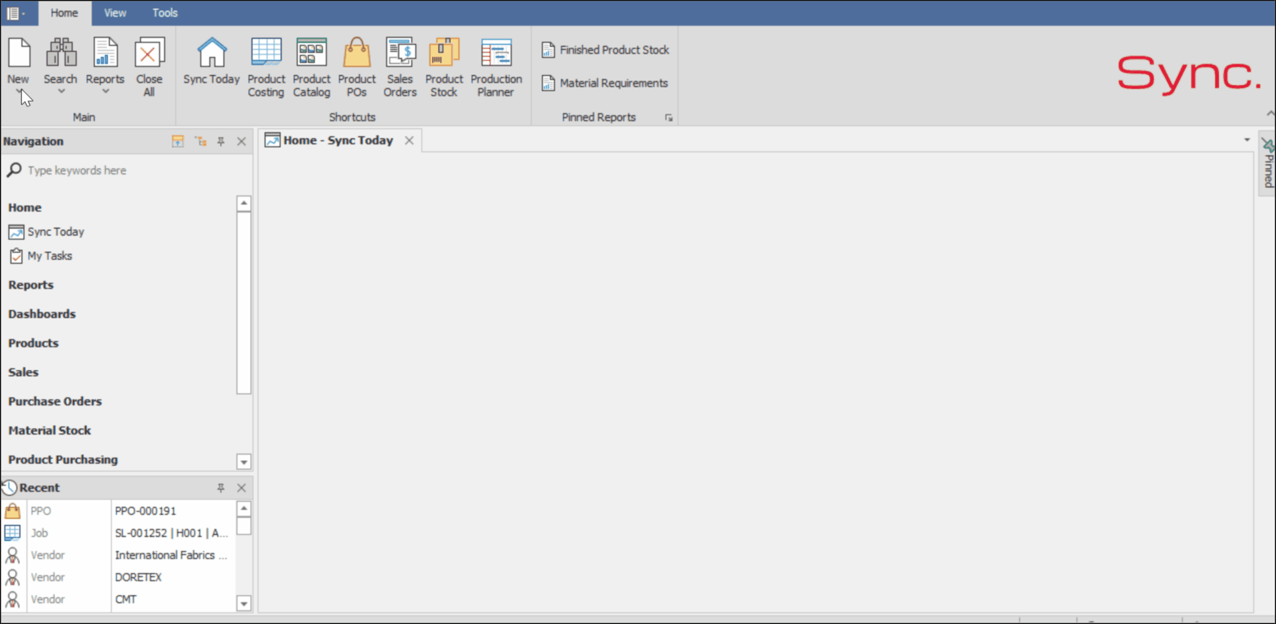Click the Recent list scroll down arrow
The image size is (1276, 624).
tap(244, 603)
